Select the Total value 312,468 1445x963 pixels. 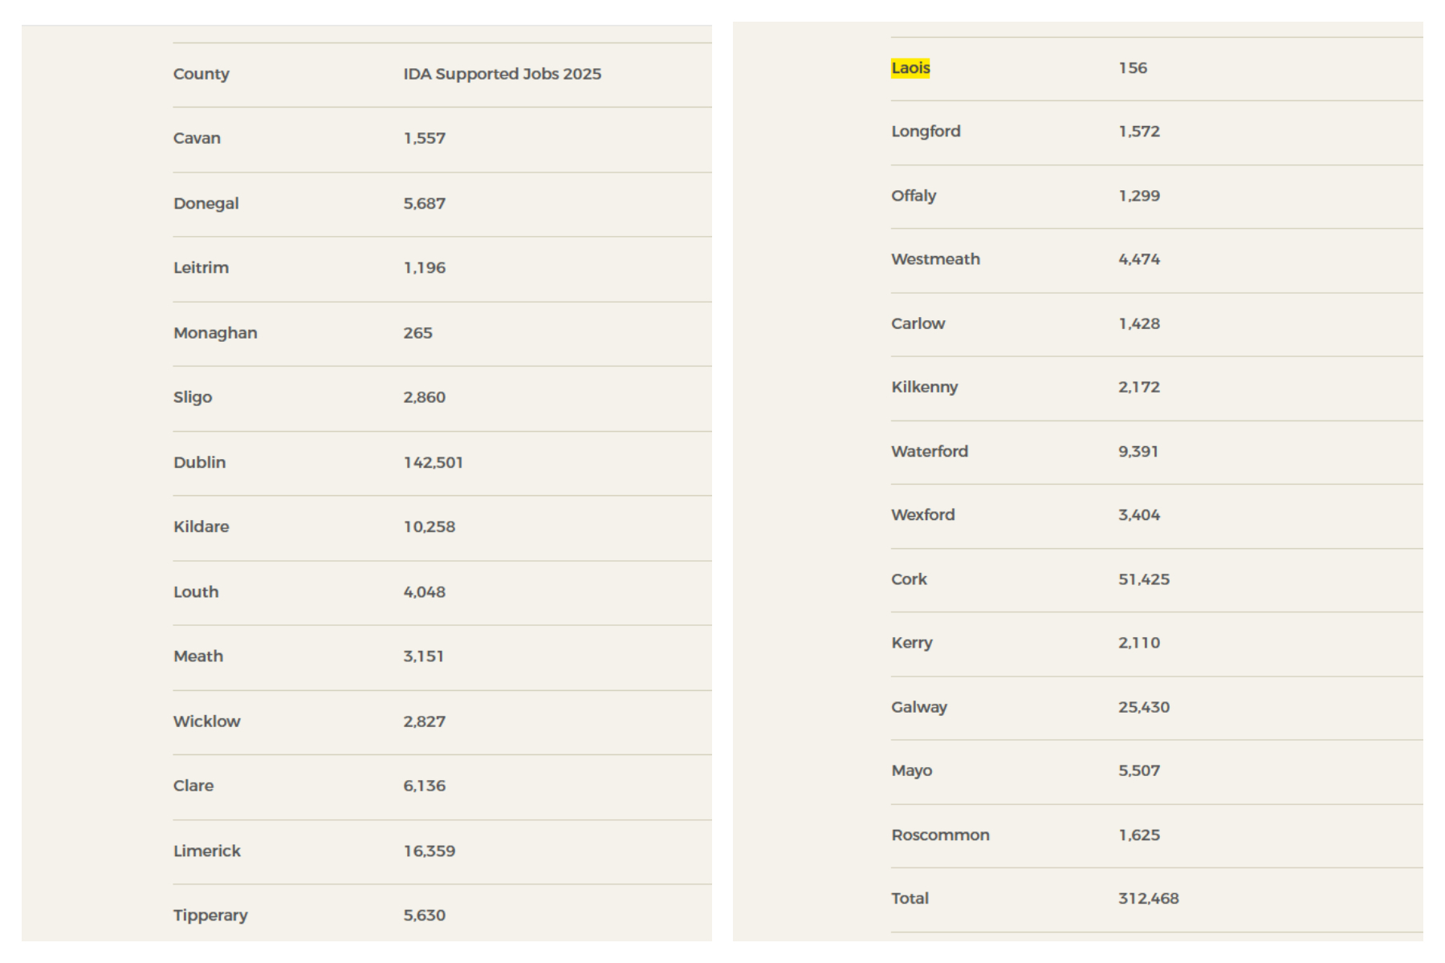(1148, 899)
